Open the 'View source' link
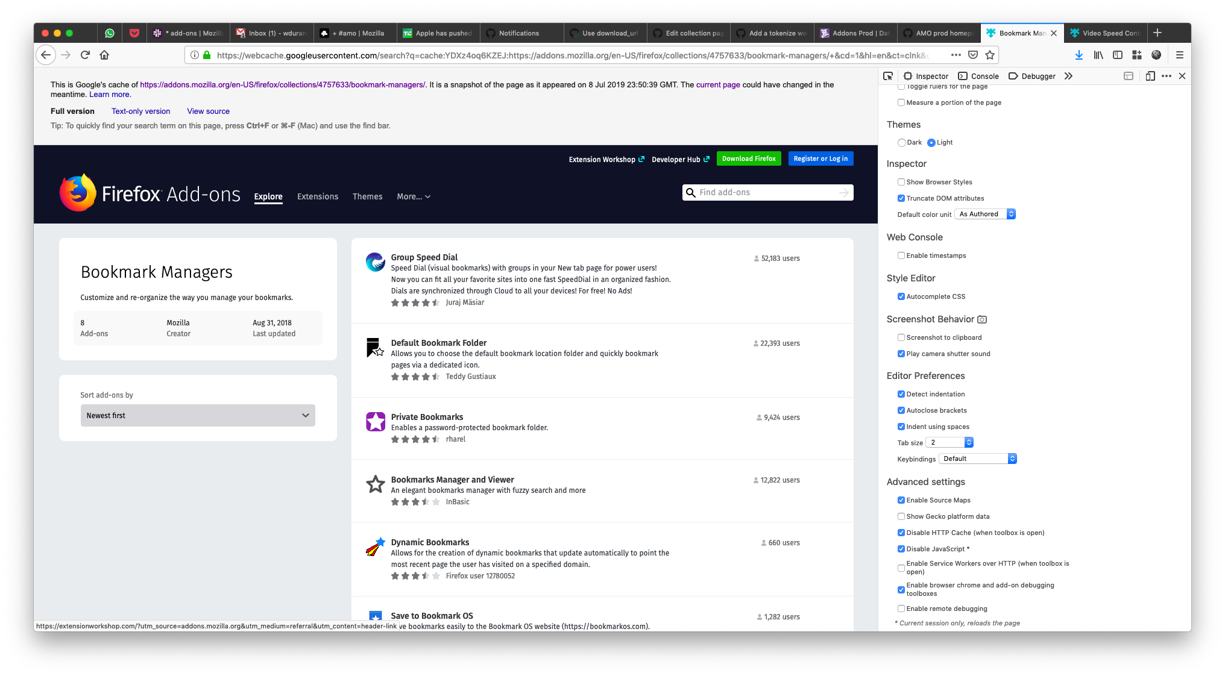The height and width of the screenshot is (676, 1225). pos(208,111)
